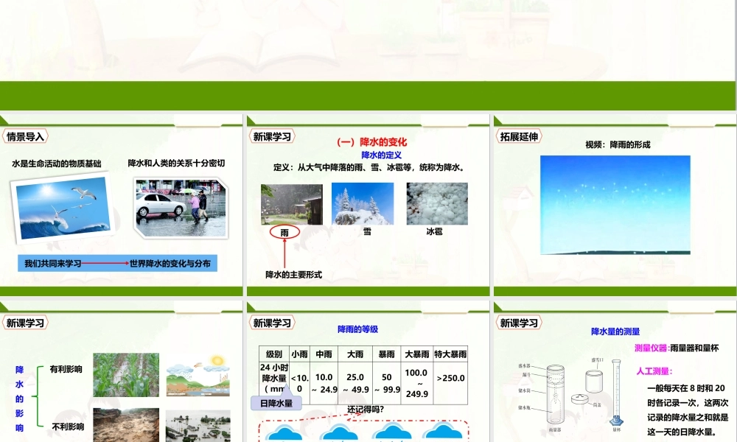Select the 大暴雨 table header cell
737x442 pixels.
point(416,354)
